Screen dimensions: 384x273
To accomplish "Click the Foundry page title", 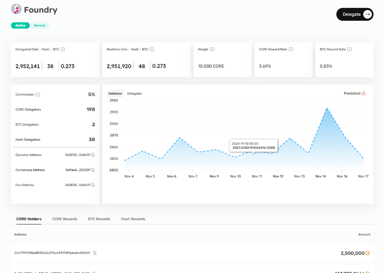I will pyautogui.click(x=41, y=10).
